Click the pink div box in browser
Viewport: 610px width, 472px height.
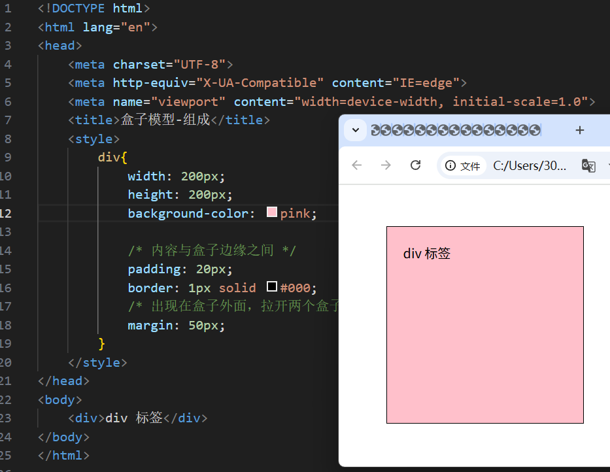pyautogui.click(x=484, y=325)
